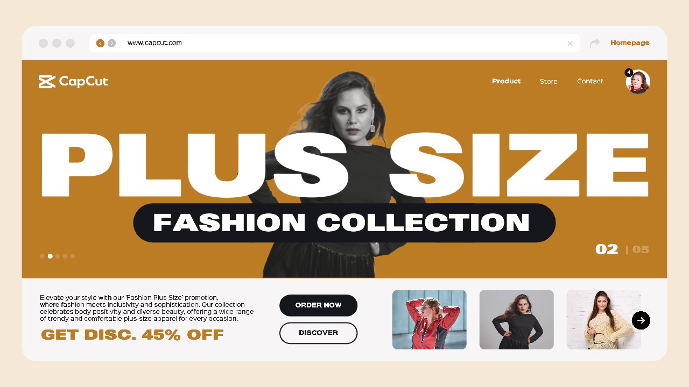This screenshot has width=689, height=387.
Task: Click the browser back arrow icon
Action: 100,43
